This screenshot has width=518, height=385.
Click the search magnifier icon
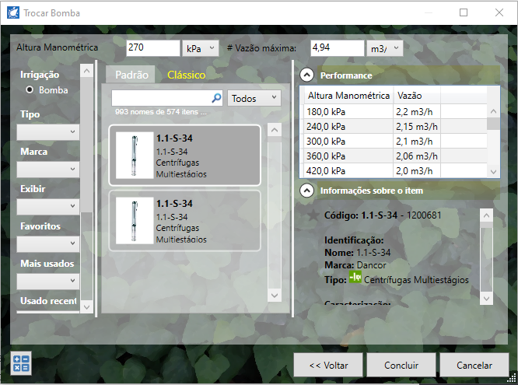tap(217, 99)
